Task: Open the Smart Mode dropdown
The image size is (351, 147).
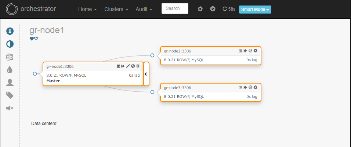Action: (255, 10)
